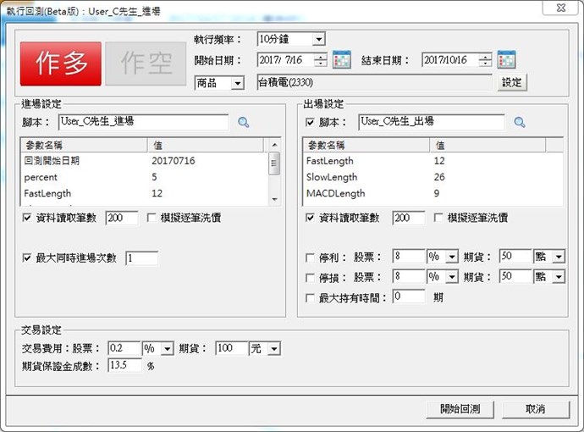Viewport: 584px width, 432px height.
Task: Enable the 停利 take-profit checkbox
Action: pos(310,257)
